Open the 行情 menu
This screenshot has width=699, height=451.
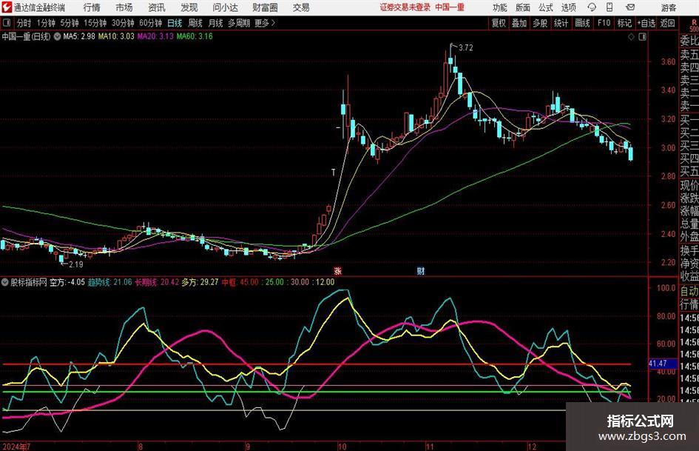click(92, 7)
